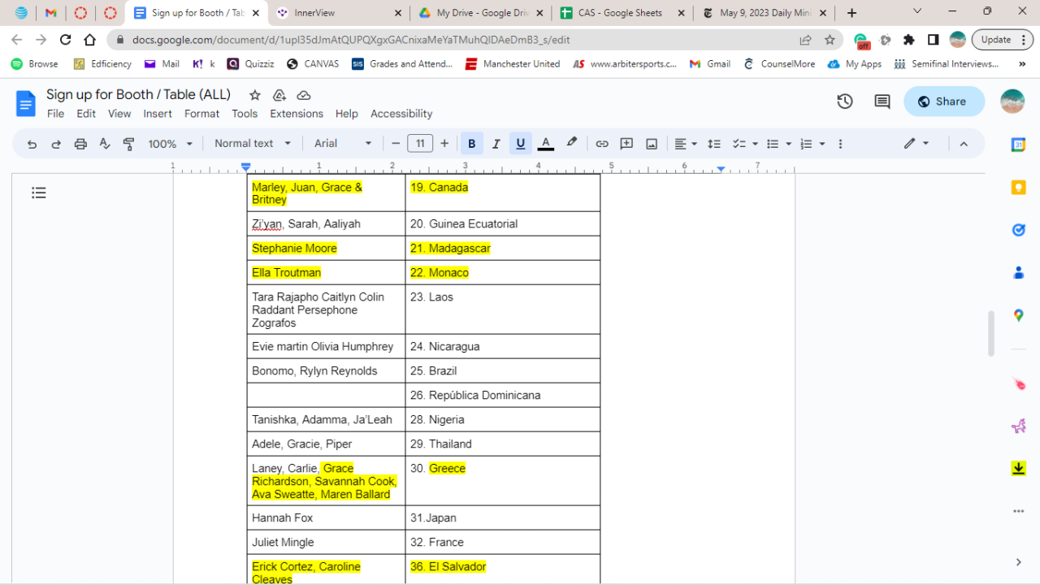
Task: View document cloud save status
Action: [x=304, y=95]
